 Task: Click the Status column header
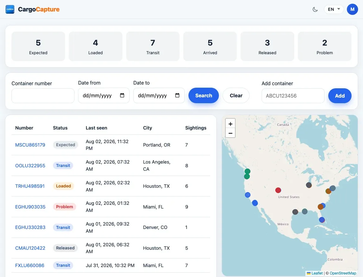[x=60, y=128]
